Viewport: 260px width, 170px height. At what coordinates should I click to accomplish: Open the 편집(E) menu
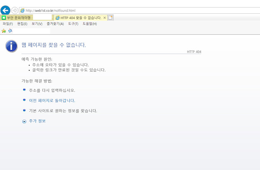click(x=22, y=24)
